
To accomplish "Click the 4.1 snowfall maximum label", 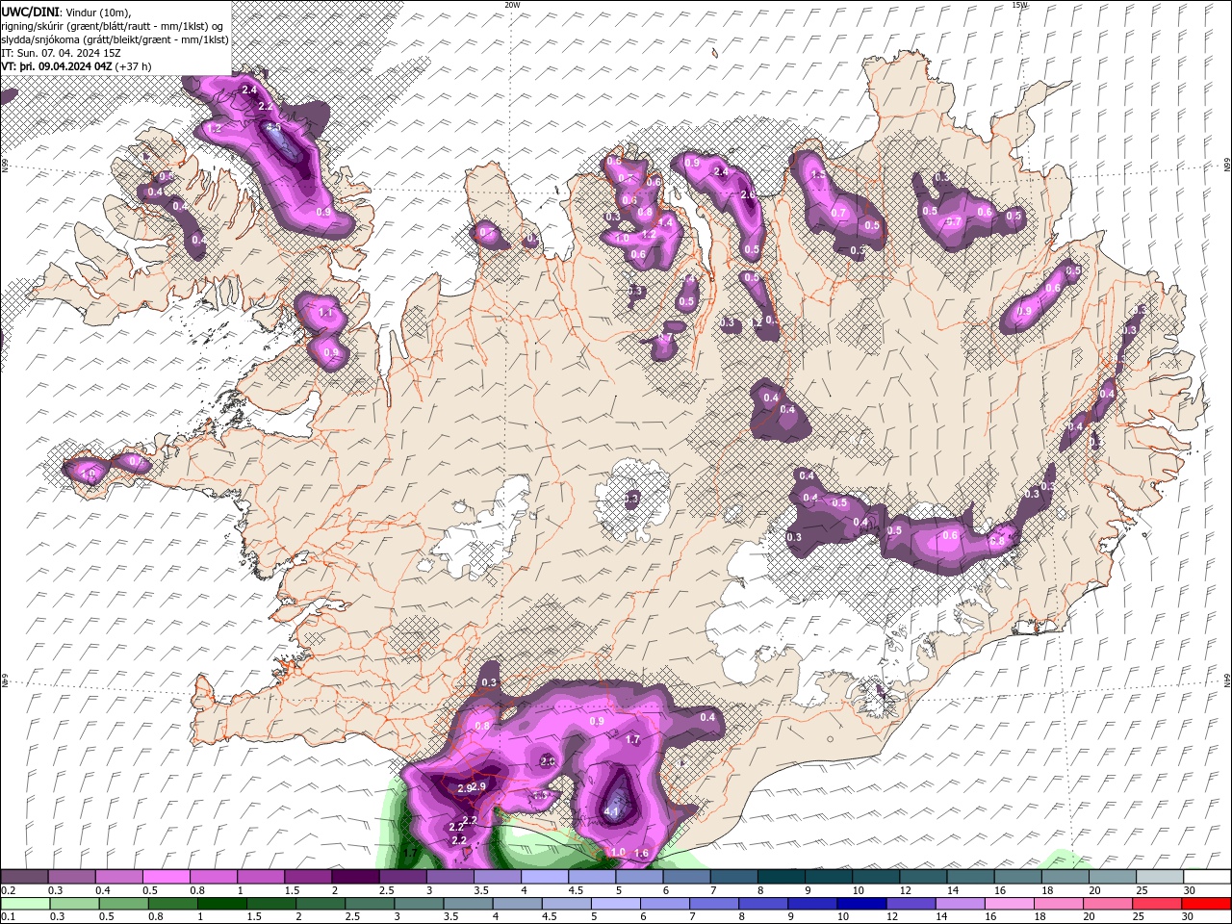I will tap(612, 811).
